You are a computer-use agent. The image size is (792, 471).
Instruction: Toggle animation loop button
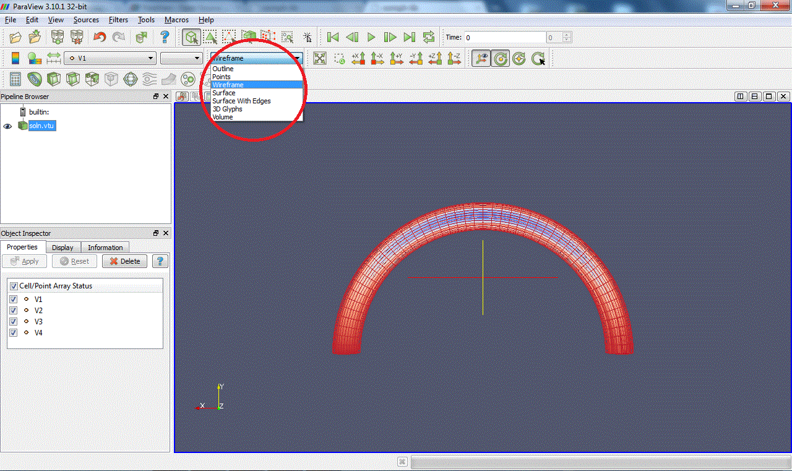[x=429, y=37]
